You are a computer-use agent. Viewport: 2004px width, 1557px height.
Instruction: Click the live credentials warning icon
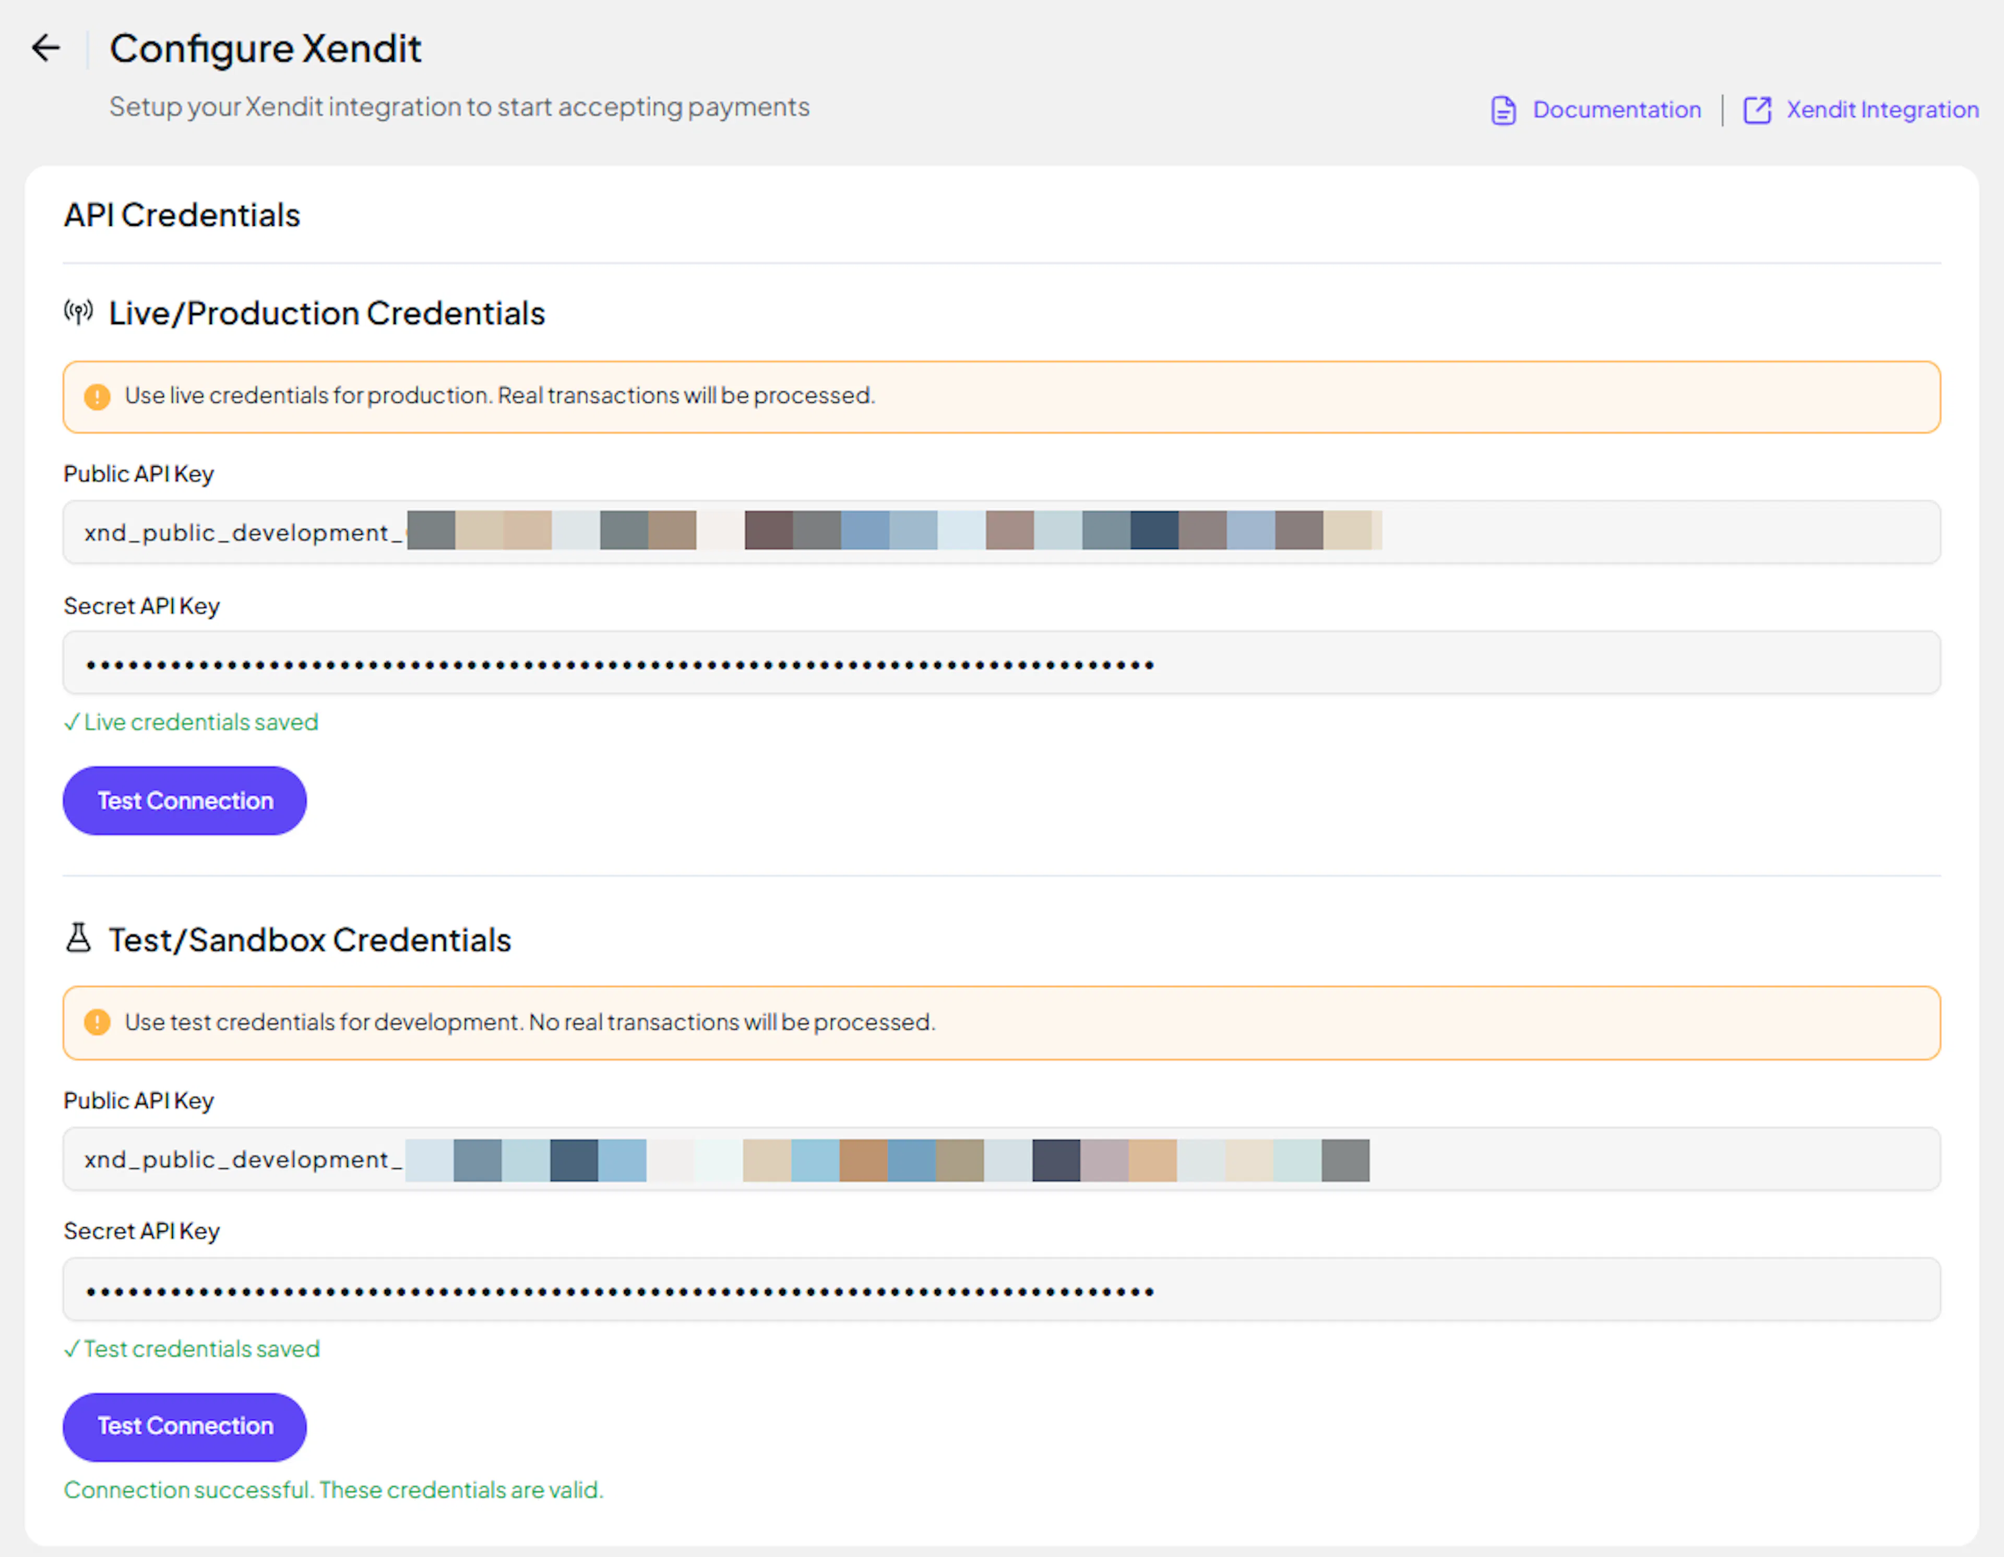(x=97, y=397)
